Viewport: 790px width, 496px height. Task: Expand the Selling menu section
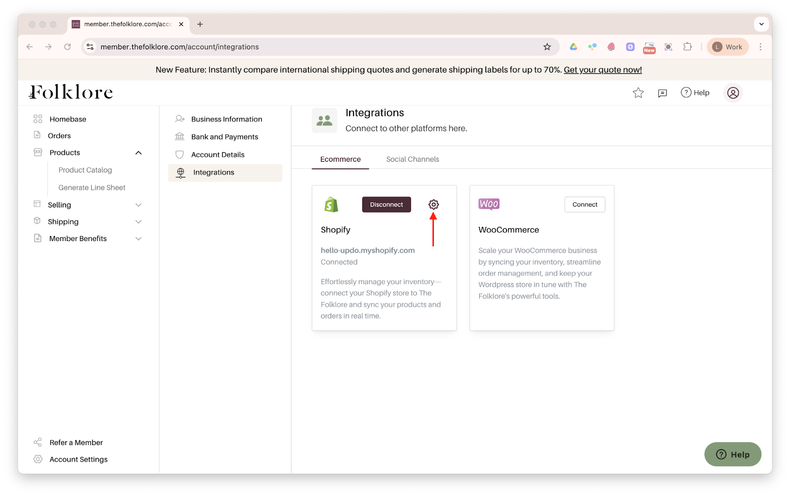point(138,205)
